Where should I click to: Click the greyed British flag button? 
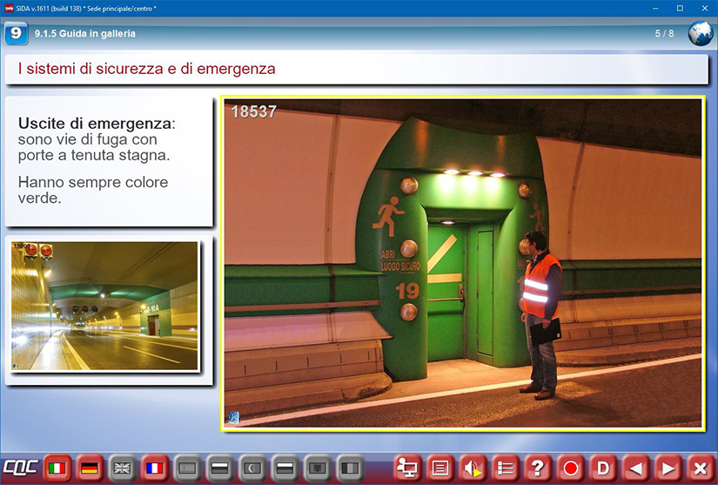click(123, 468)
